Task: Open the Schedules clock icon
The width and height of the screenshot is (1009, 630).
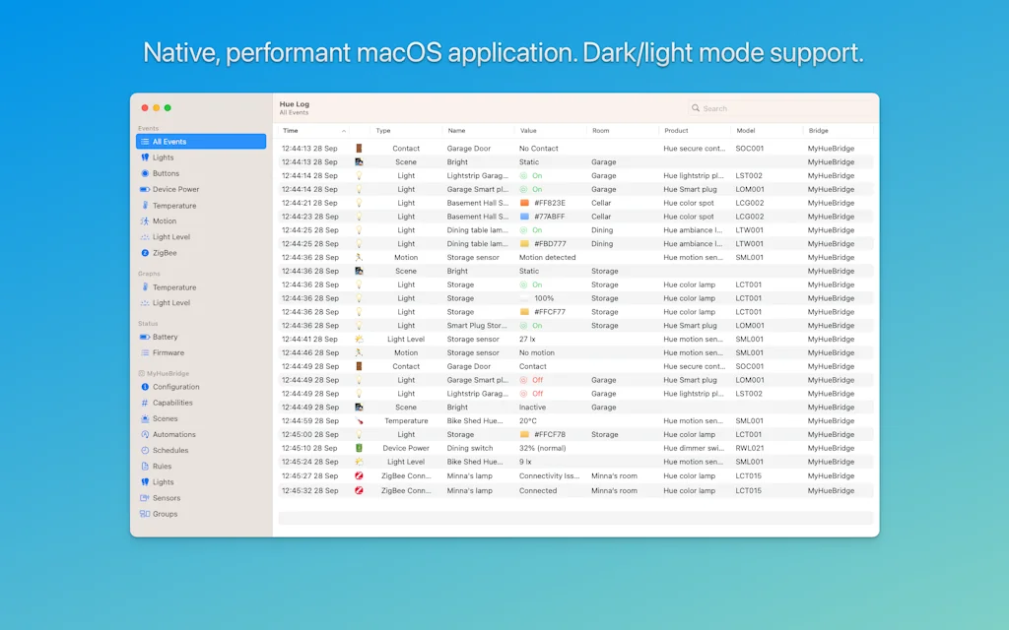Action: click(145, 450)
